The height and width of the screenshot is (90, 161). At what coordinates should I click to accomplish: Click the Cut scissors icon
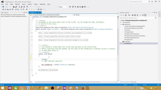(19, 7)
